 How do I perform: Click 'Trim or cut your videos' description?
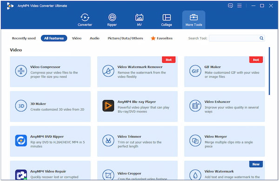(139, 144)
